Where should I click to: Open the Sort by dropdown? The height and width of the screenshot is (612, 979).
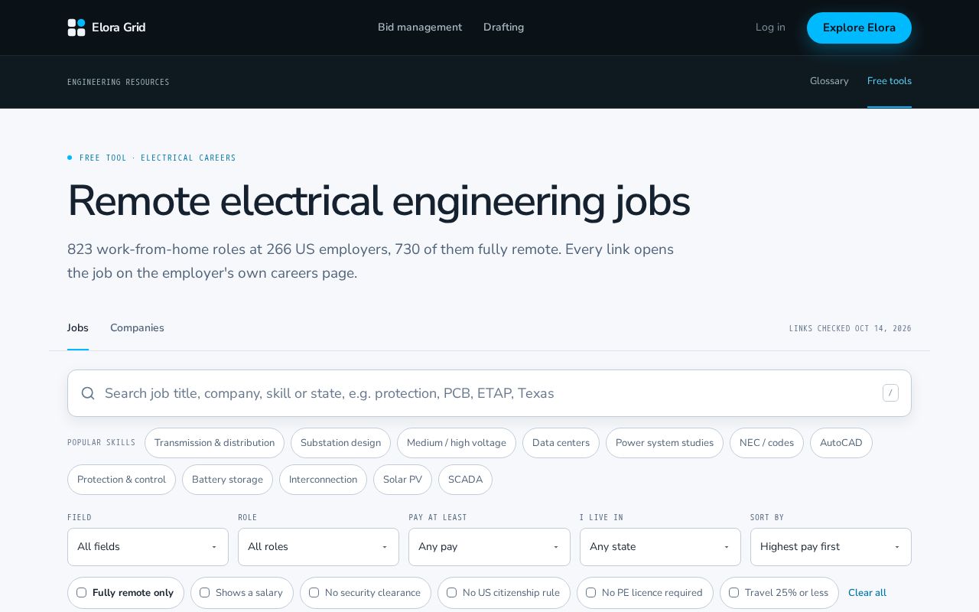pyautogui.click(x=831, y=547)
